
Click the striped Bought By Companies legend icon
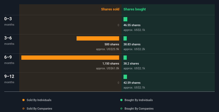pos(121,109)
